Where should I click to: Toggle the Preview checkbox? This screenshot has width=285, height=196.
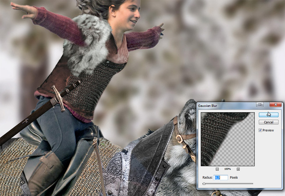point(260,130)
